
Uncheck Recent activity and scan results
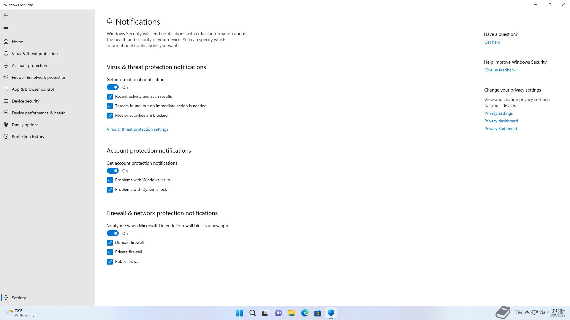[110, 97]
